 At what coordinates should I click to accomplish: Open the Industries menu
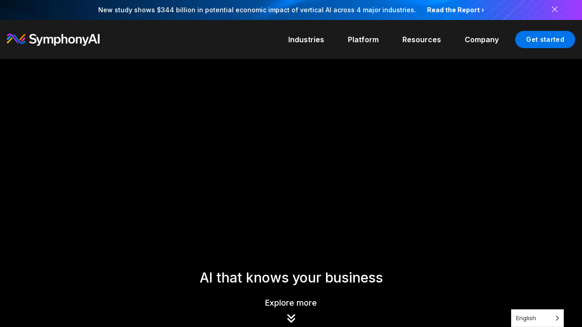pyautogui.click(x=306, y=40)
